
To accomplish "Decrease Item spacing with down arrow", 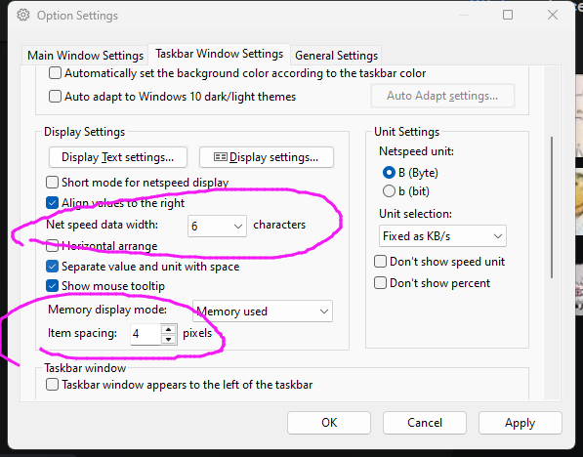I will pos(168,339).
